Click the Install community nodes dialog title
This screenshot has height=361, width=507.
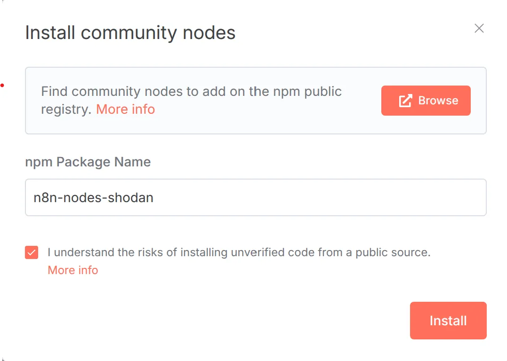[x=130, y=32]
